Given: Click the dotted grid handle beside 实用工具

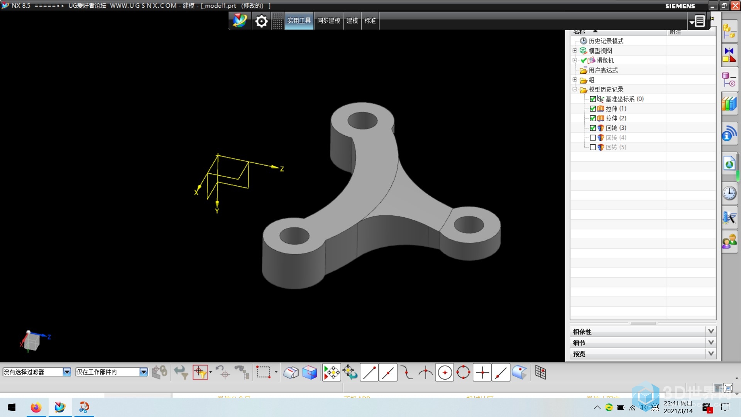Looking at the screenshot, I should 277,21.
